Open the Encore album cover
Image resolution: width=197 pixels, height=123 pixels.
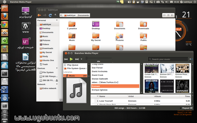[x=152, y=86]
